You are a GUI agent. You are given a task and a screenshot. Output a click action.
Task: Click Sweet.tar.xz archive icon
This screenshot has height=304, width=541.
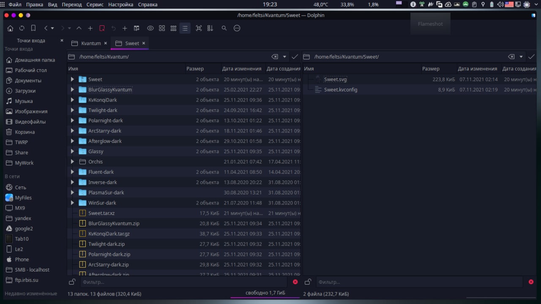[x=82, y=213]
